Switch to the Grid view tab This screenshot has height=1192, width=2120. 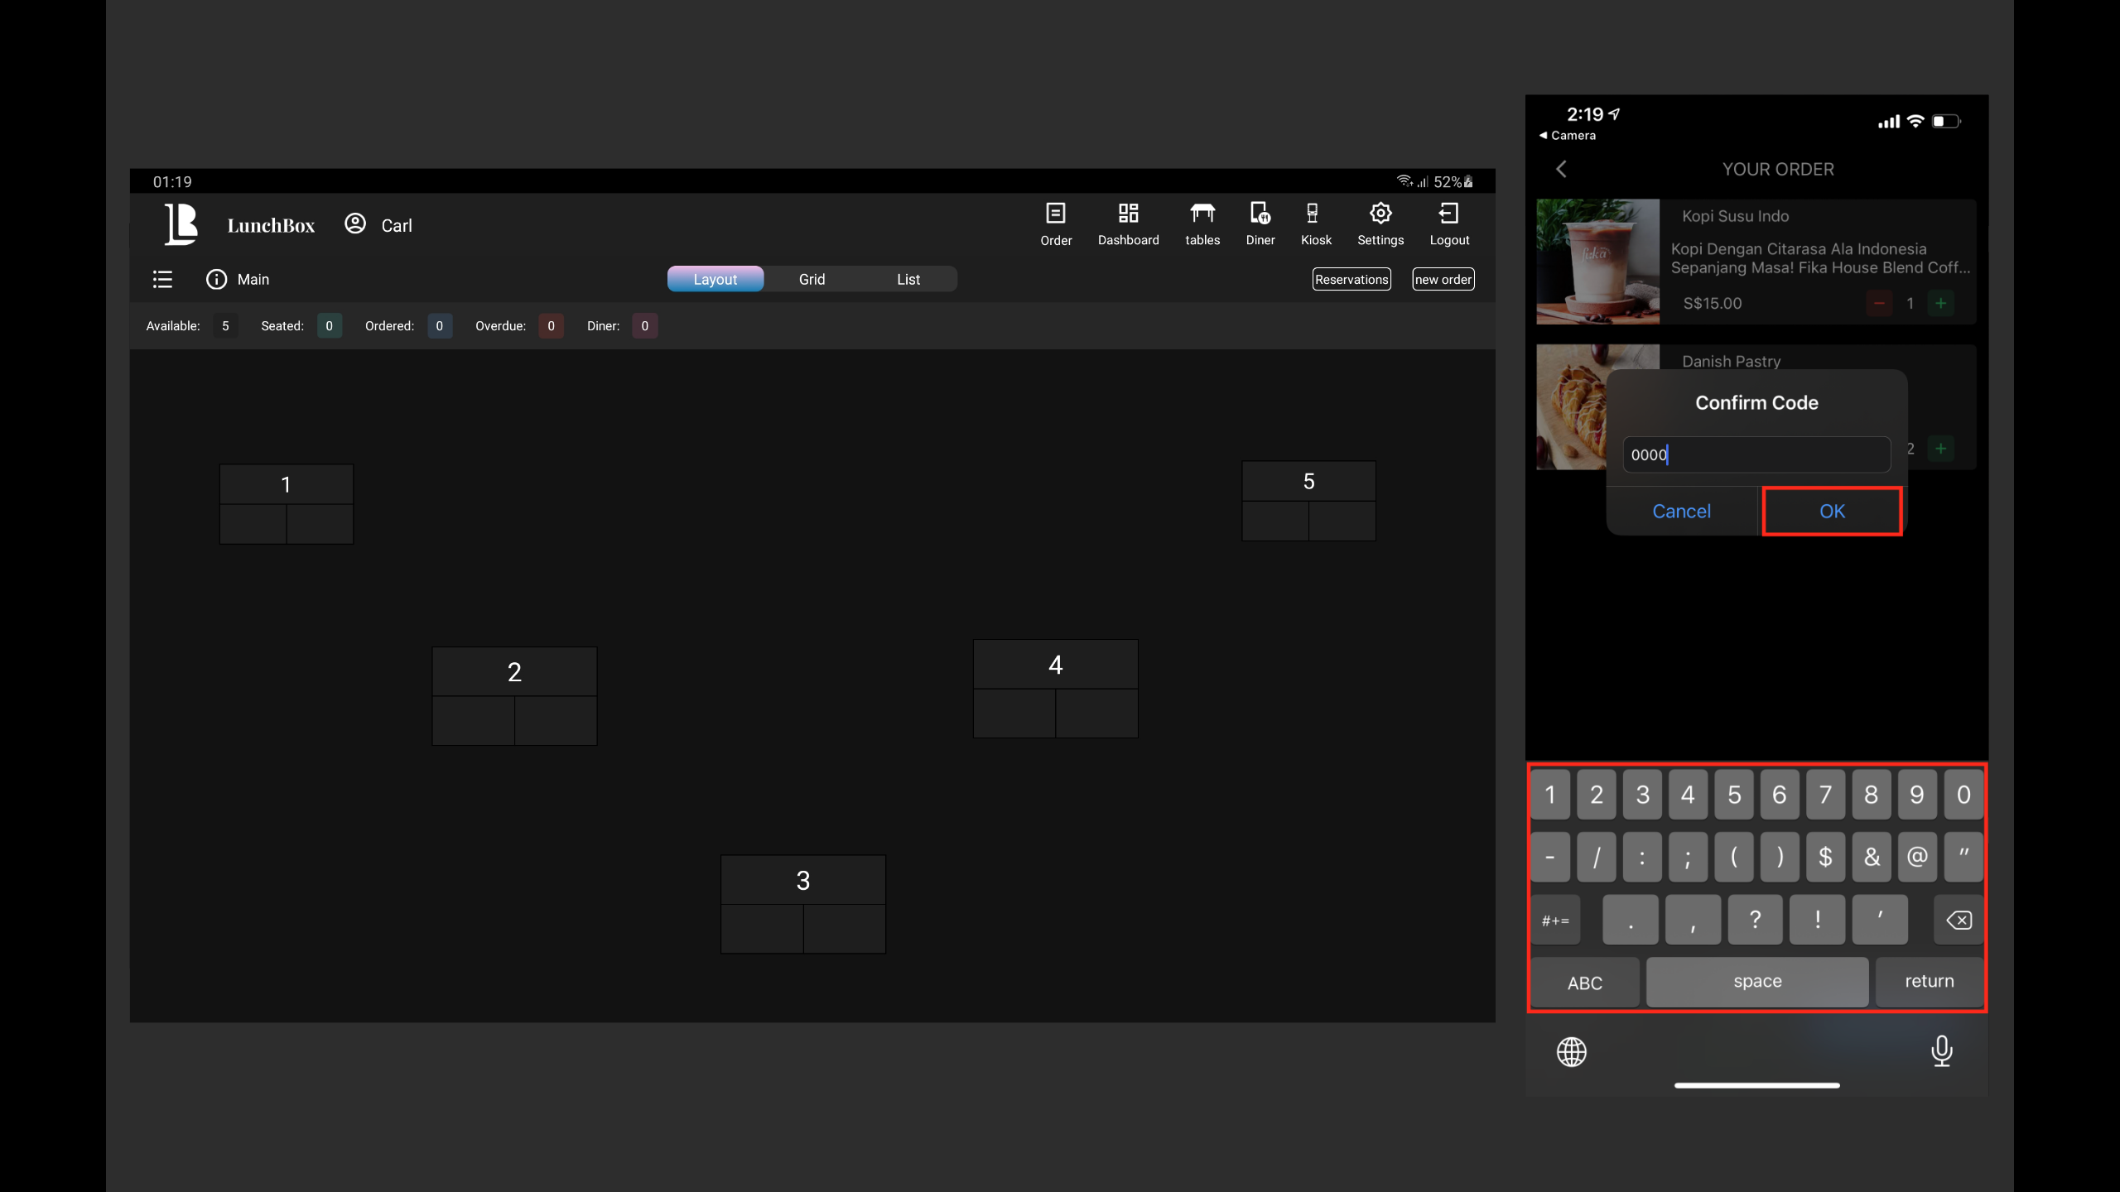coord(812,279)
